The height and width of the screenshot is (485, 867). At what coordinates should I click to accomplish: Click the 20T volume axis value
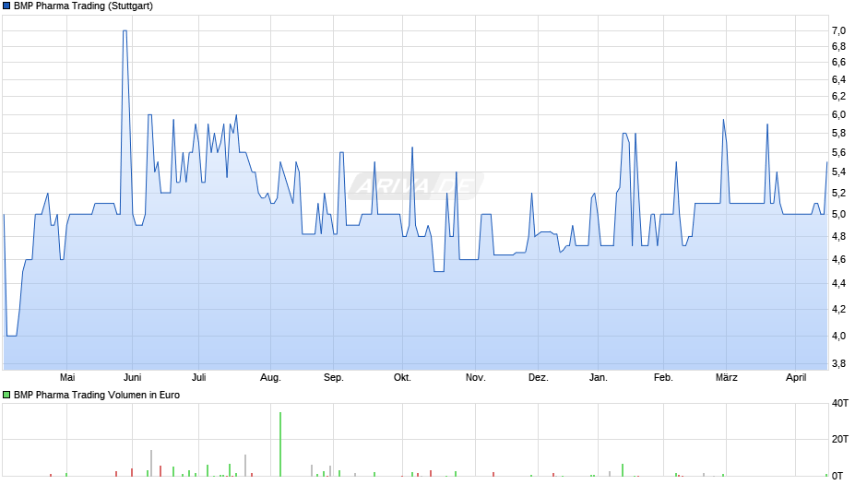(x=840, y=440)
